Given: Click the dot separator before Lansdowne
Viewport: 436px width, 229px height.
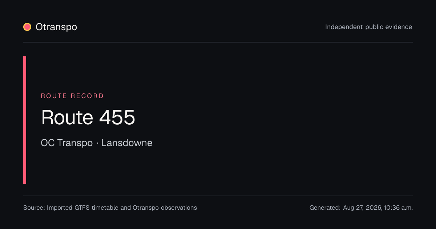Looking at the screenshot, I should 97,143.
